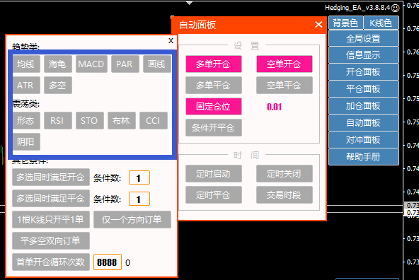
Task: Open the 帮助手册 help manual
Action: 364,157
